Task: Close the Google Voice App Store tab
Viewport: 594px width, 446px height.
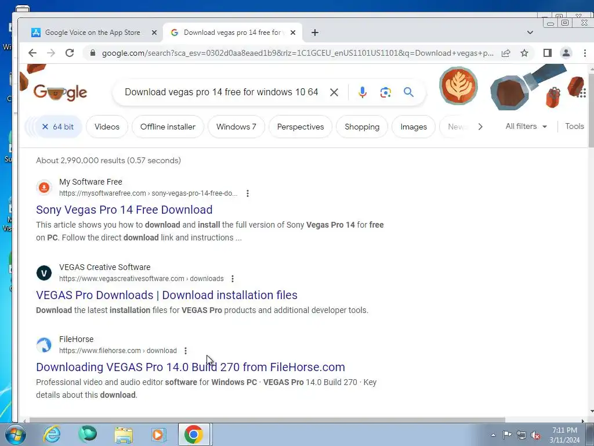Action: 154,33
